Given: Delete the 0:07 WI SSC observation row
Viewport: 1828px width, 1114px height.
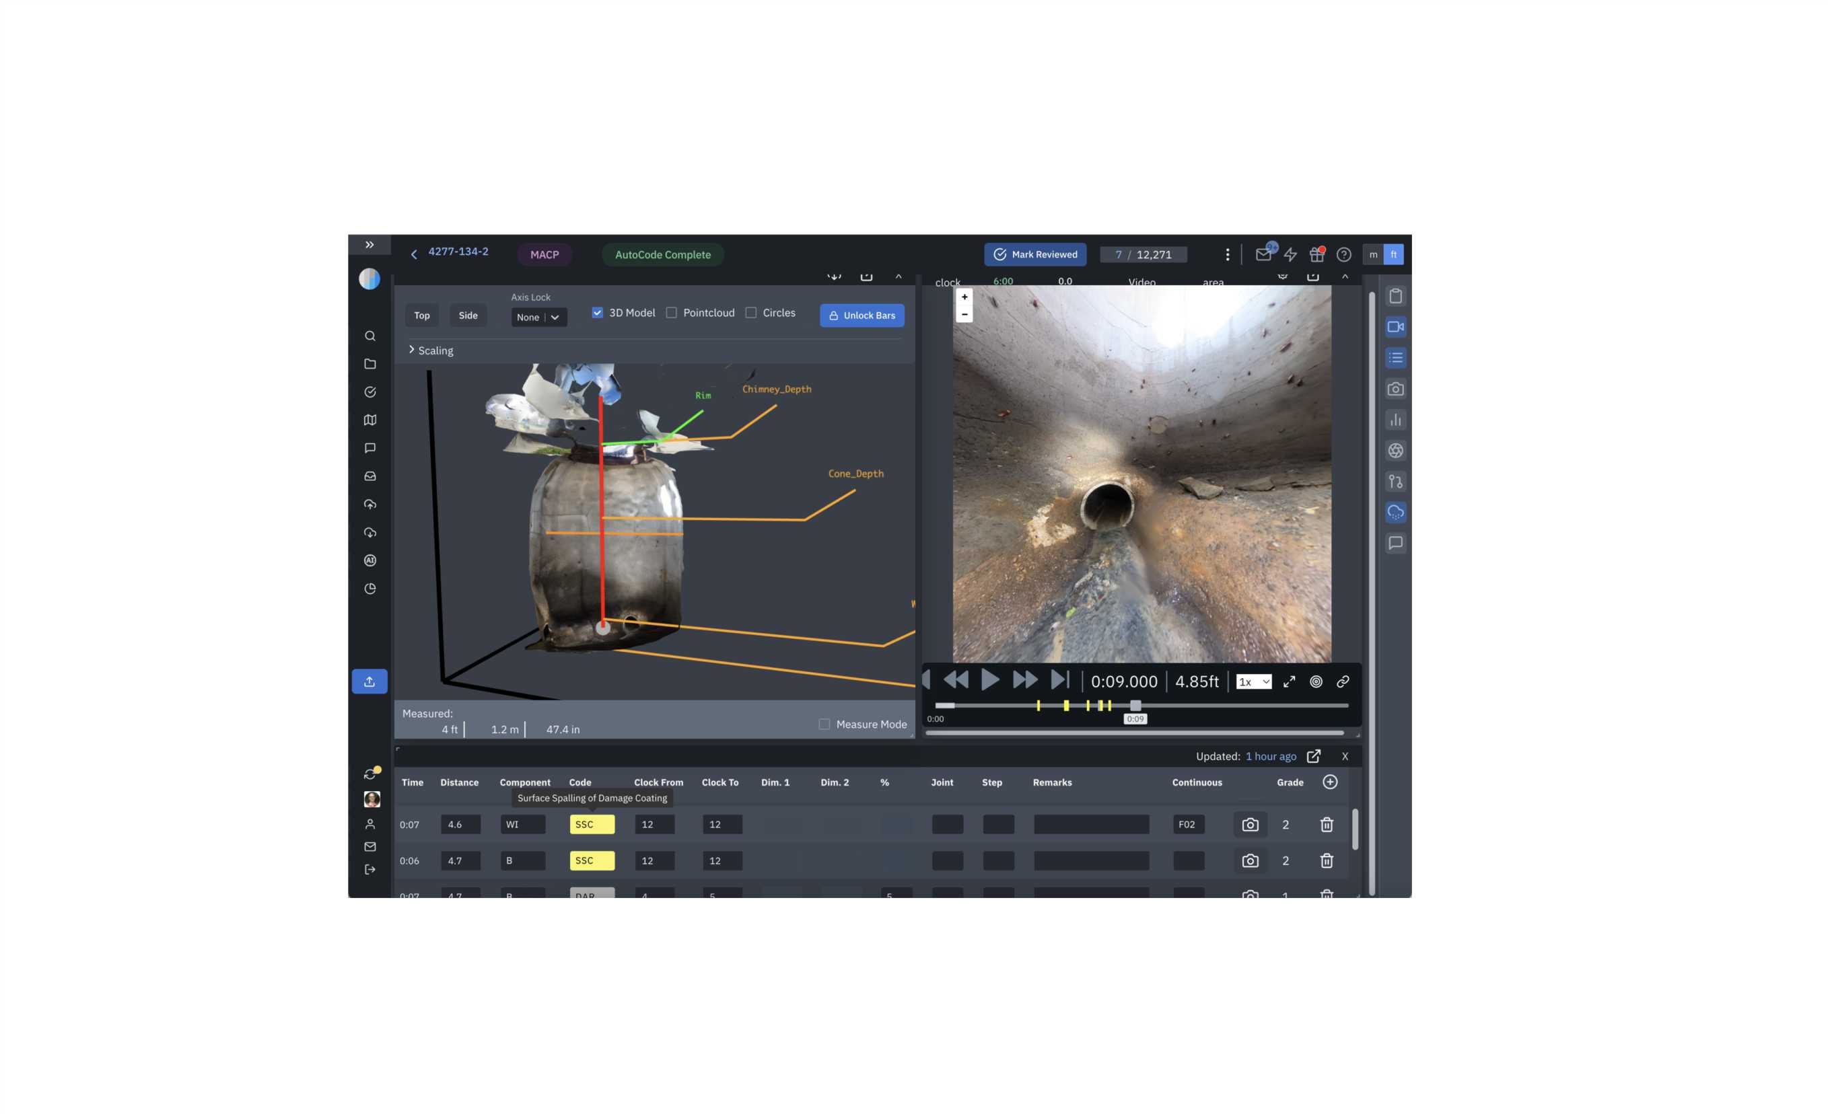Looking at the screenshot, I should tap(1327, 824).
